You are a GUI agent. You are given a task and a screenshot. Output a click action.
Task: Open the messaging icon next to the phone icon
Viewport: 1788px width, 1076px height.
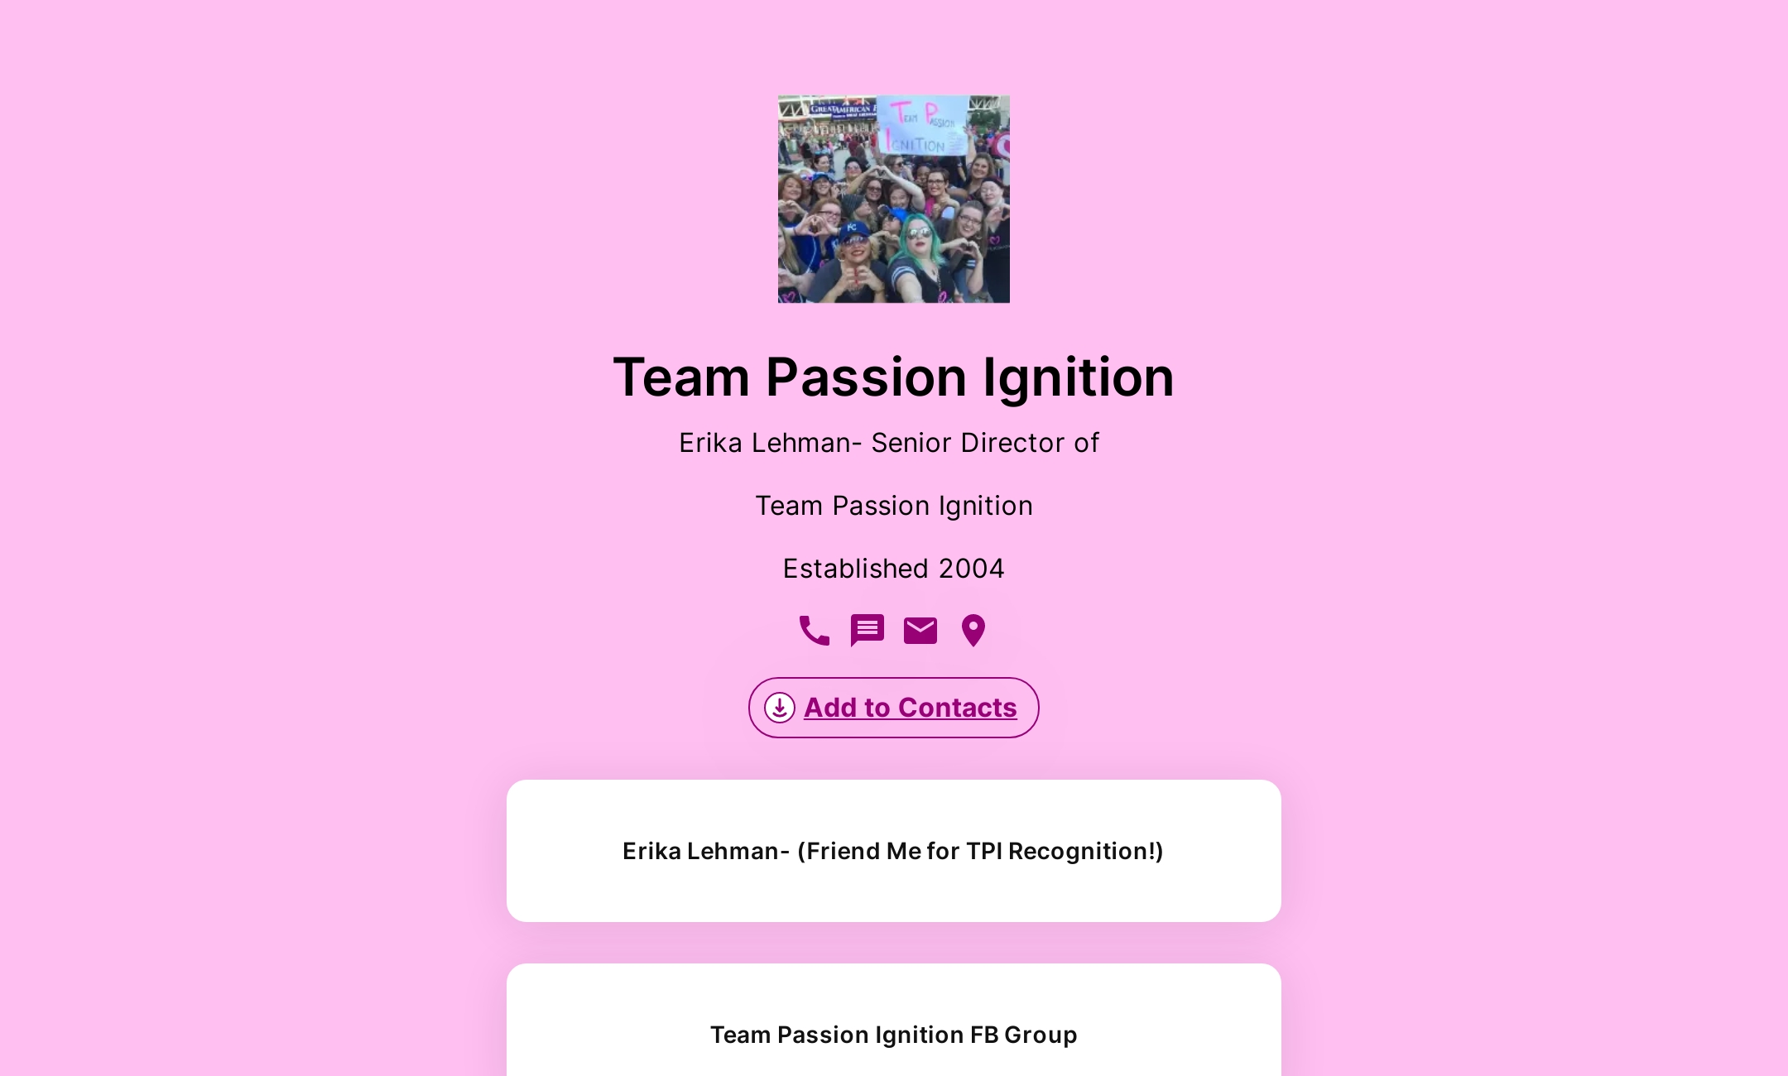(x=867, y=631)
